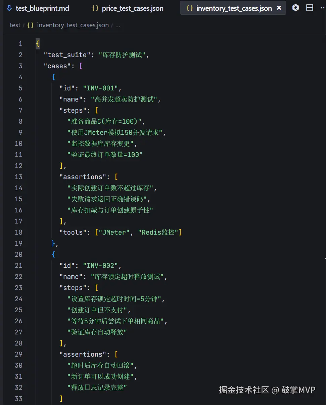This screenshot has height=405, width=326.
Task: Click the test_suite value '库存防护测试'
Action: [124, 54]
